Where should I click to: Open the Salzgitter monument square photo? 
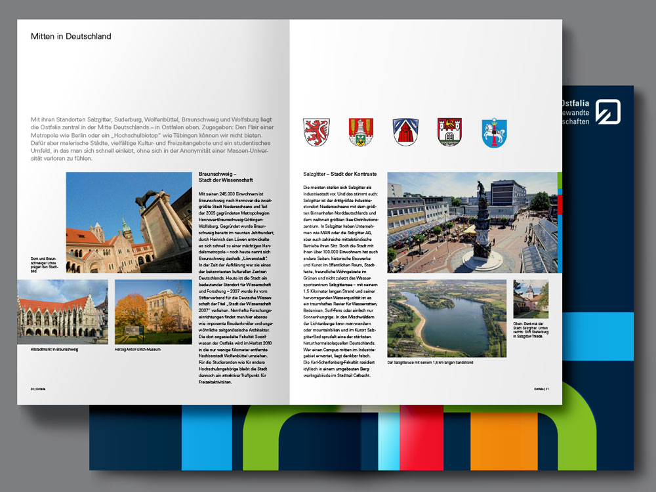pyautogui.click(x=472, y=222)
